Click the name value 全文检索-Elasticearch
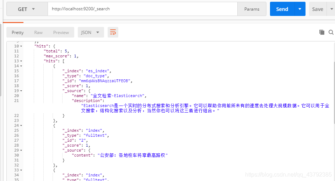Viewport: 335px width, 181px height. coord(117,96)
